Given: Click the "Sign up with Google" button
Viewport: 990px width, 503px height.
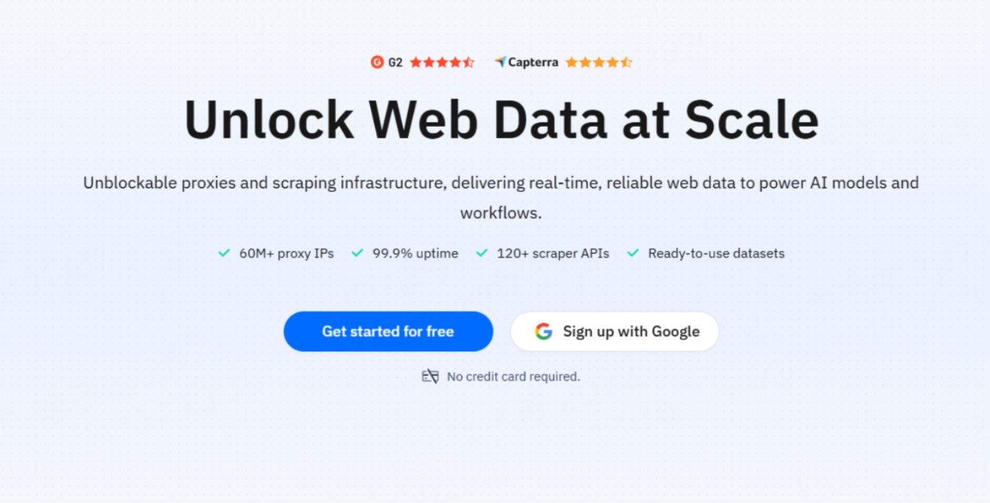Looking at the screenshot, I should point(614,331).
